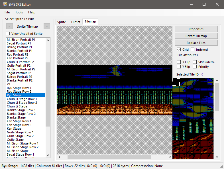Minimize the SMS SF2 Editor window
The height and width of the screenshot is (169, 224).
coord(191,5)
